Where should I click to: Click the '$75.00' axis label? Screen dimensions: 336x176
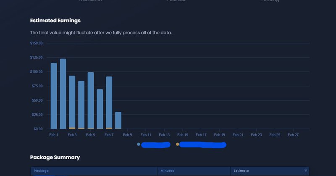coord(37,86)
